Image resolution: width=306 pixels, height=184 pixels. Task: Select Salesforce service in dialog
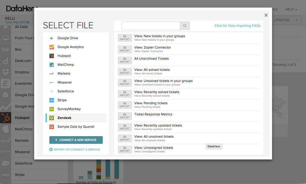pyautogui.click(x=66, y=91)
